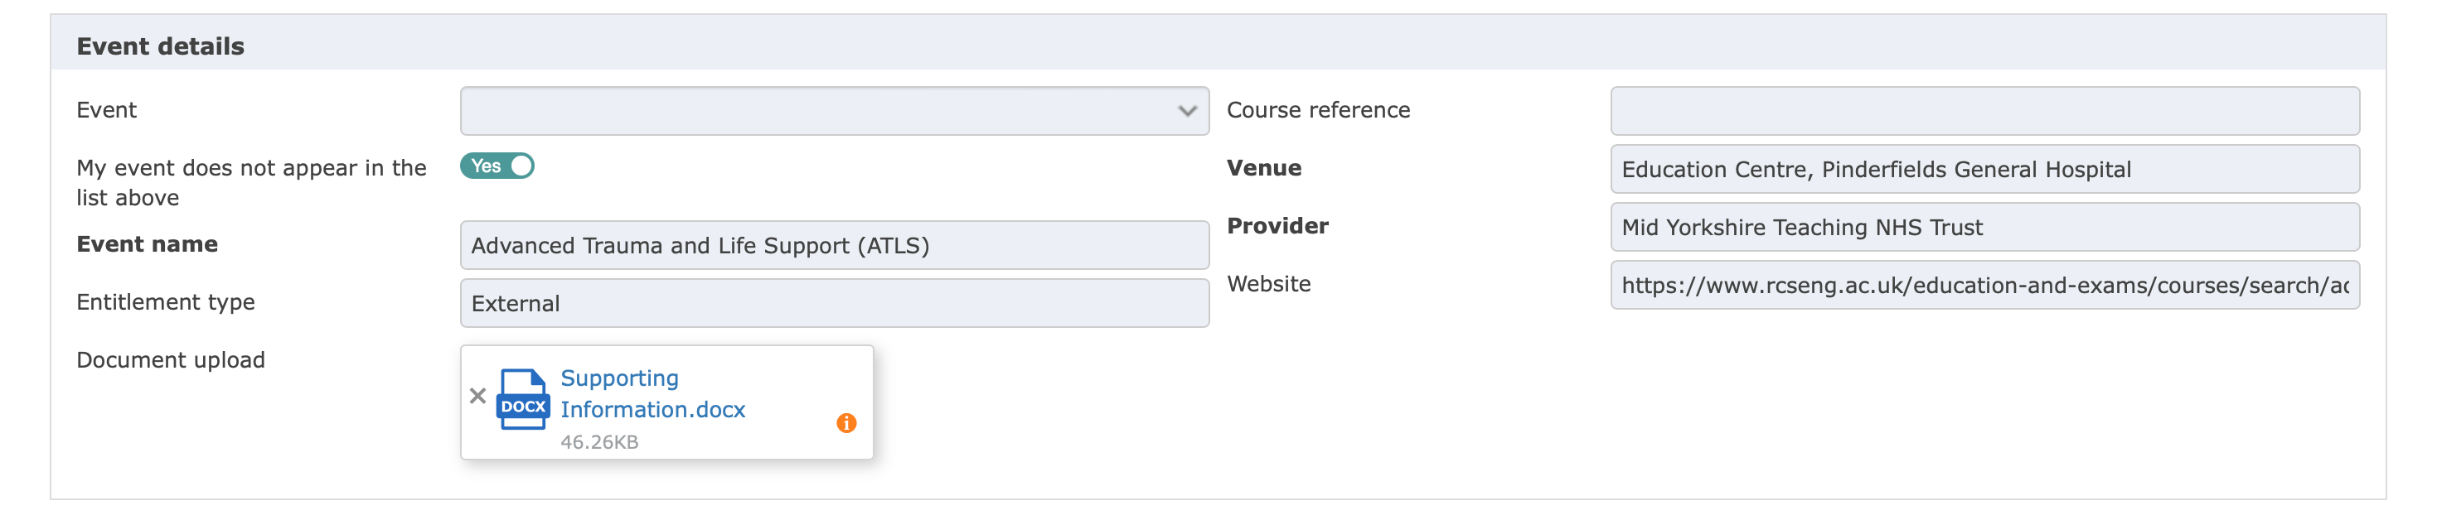This screenshot has height=515, width=2437.
Task: Click the Event details section header
Action: 160,46
